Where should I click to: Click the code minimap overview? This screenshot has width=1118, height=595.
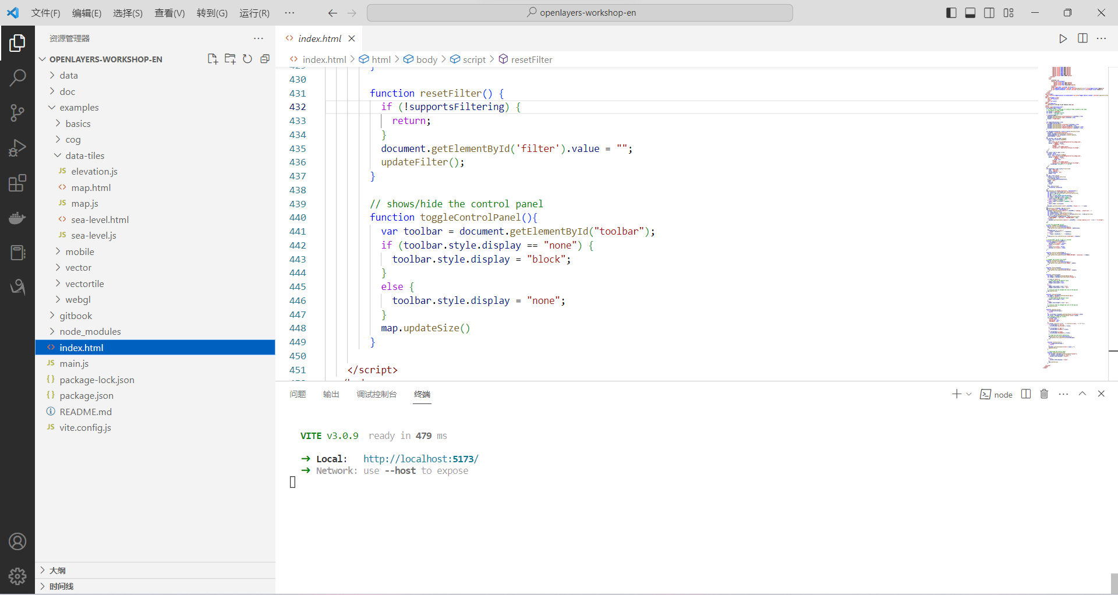point(1073,218)
